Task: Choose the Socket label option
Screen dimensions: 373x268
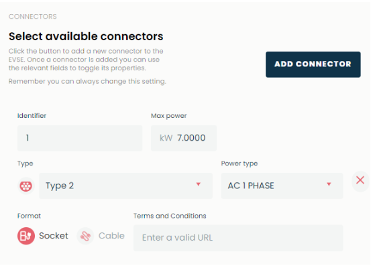Action: click(x=54, y=236)
